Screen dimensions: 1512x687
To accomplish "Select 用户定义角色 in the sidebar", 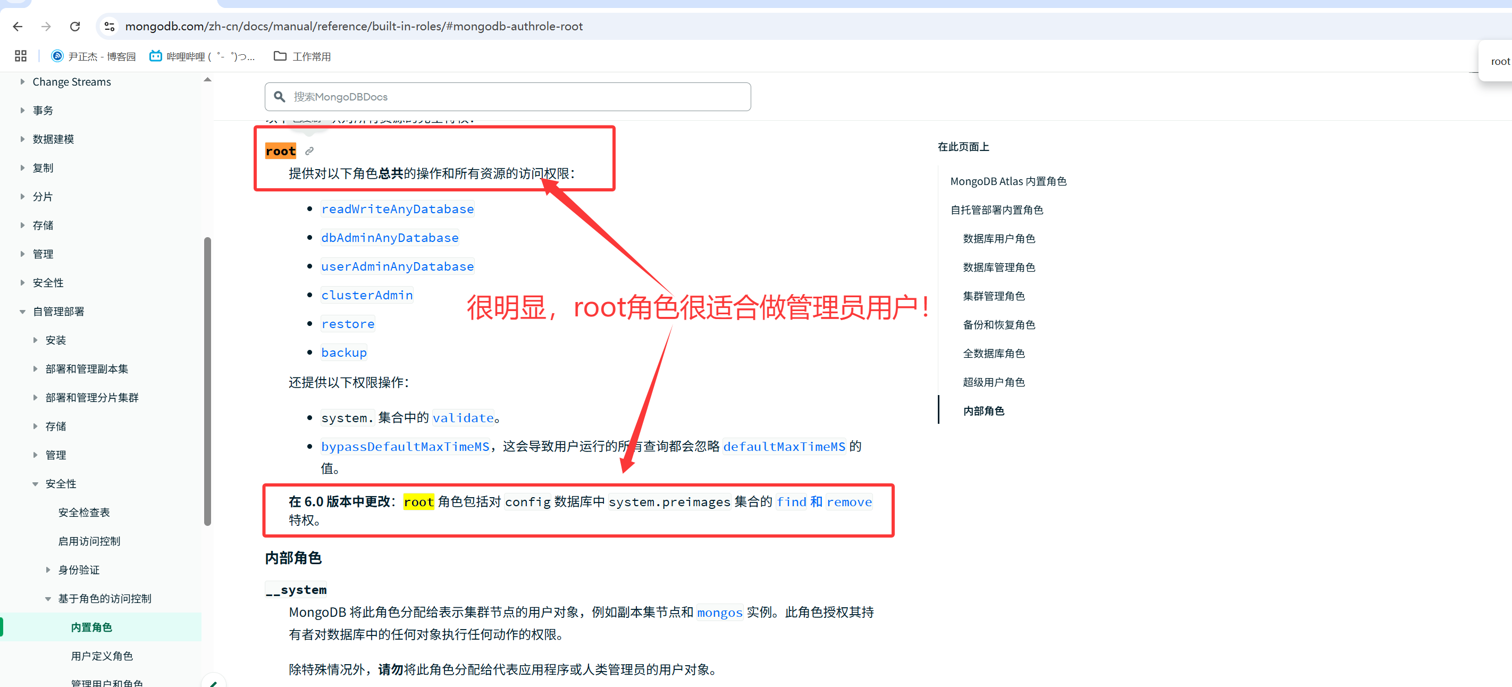I will pos(102,656).
